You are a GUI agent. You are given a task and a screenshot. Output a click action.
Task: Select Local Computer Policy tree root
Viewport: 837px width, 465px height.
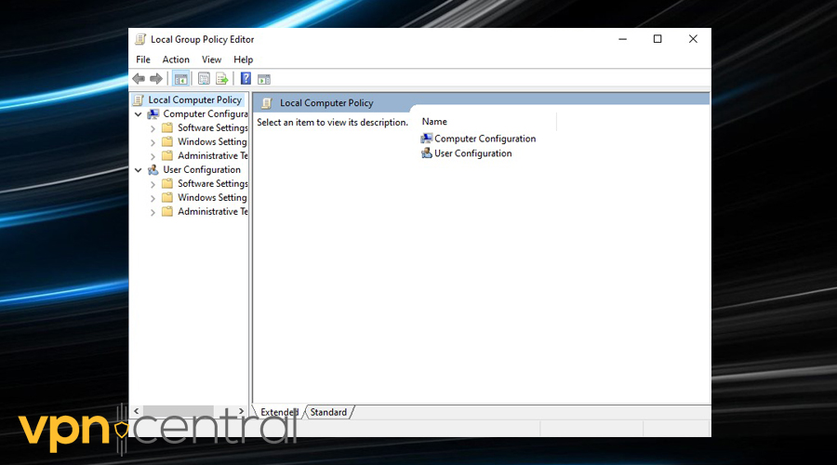pyautogui.click(x=195, y=100)
